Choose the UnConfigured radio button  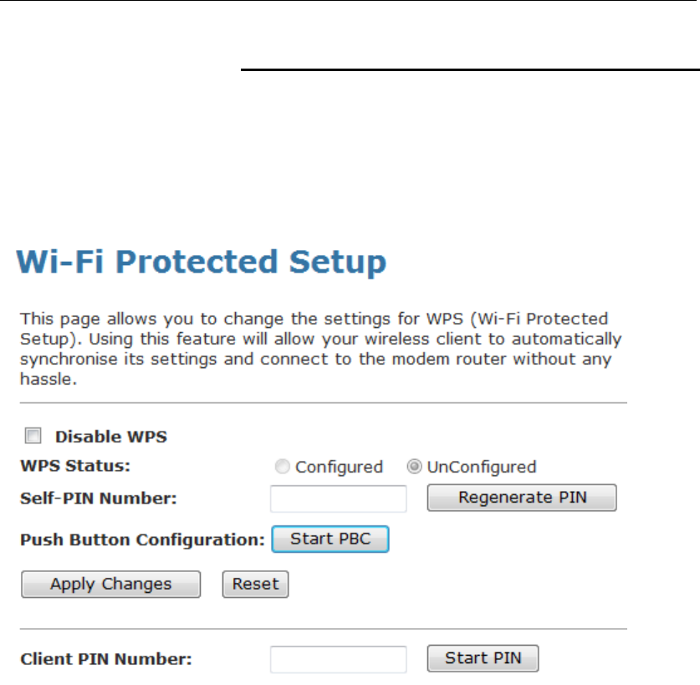(414, 468)
